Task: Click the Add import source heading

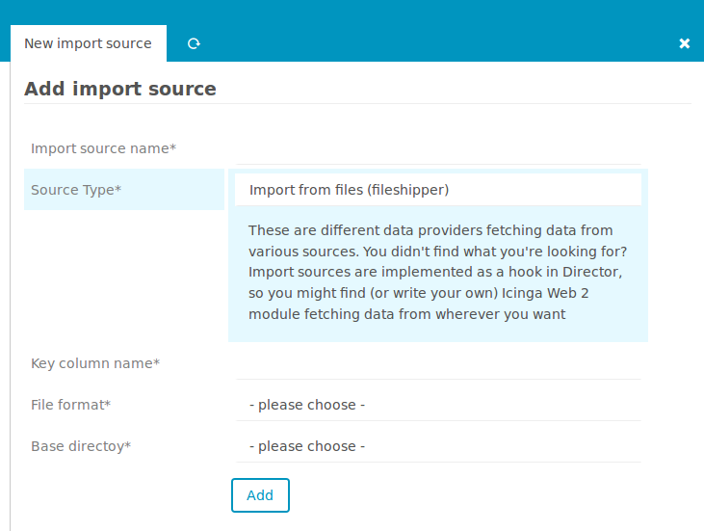Action: (120, 89)
